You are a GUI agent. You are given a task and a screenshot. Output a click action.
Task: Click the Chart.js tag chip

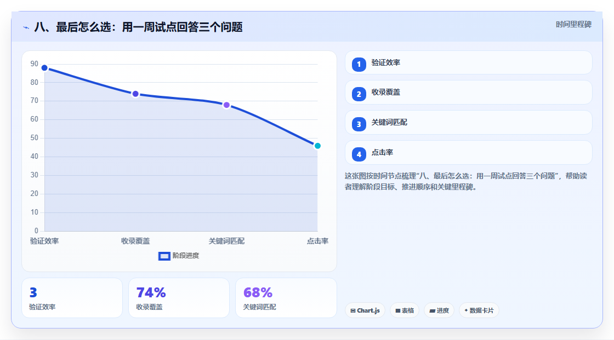coord(365,310)
